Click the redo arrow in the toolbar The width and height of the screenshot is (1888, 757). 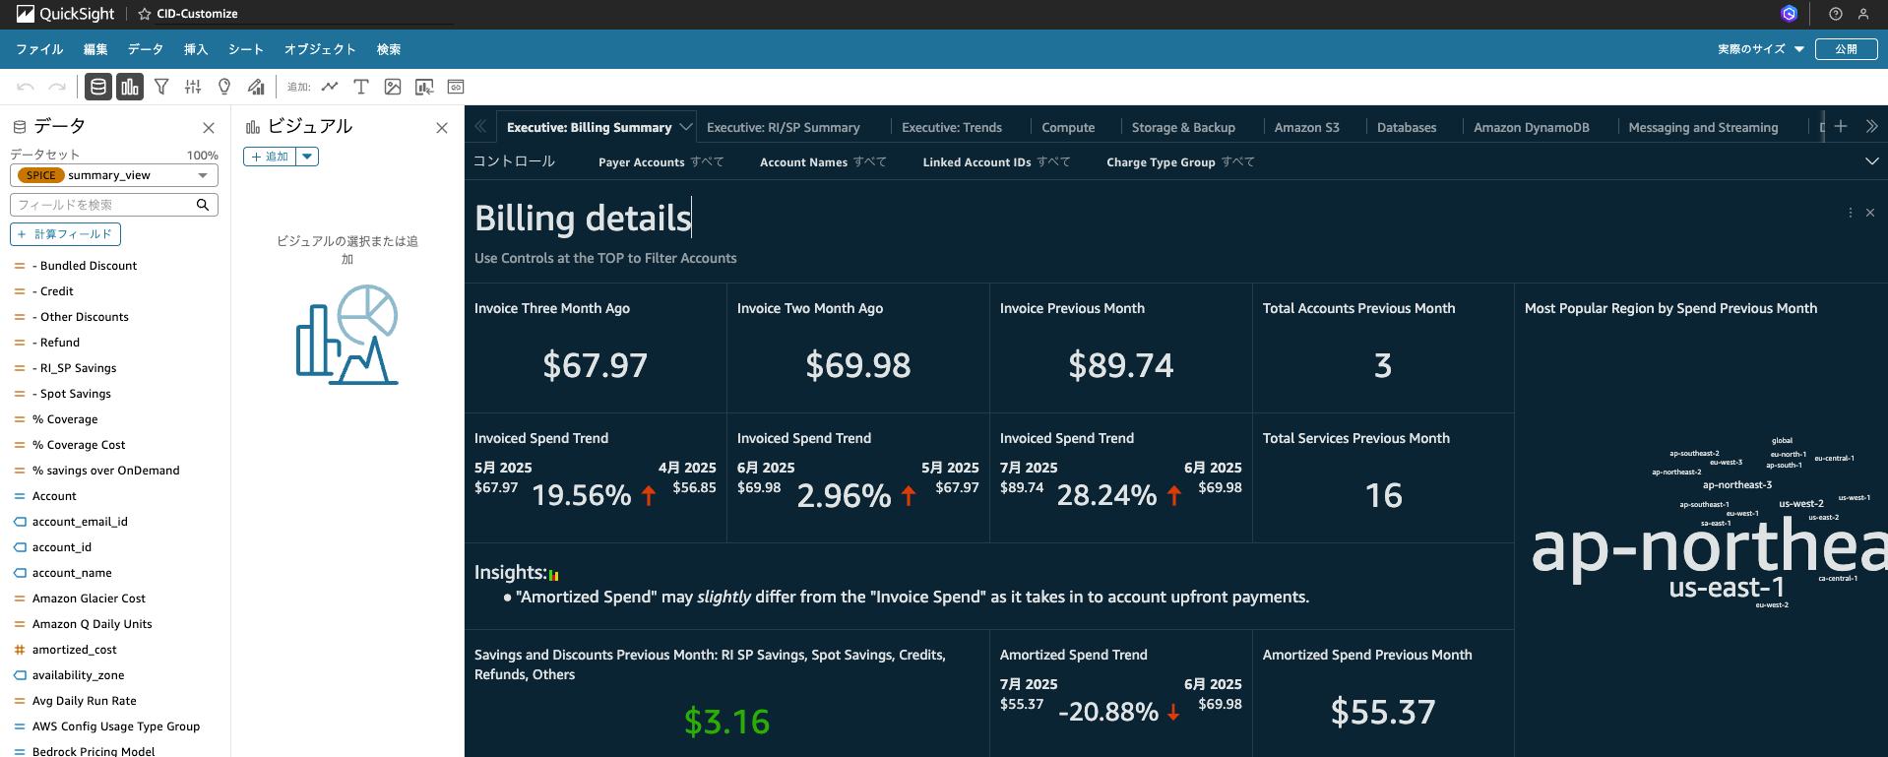(57, 87)
